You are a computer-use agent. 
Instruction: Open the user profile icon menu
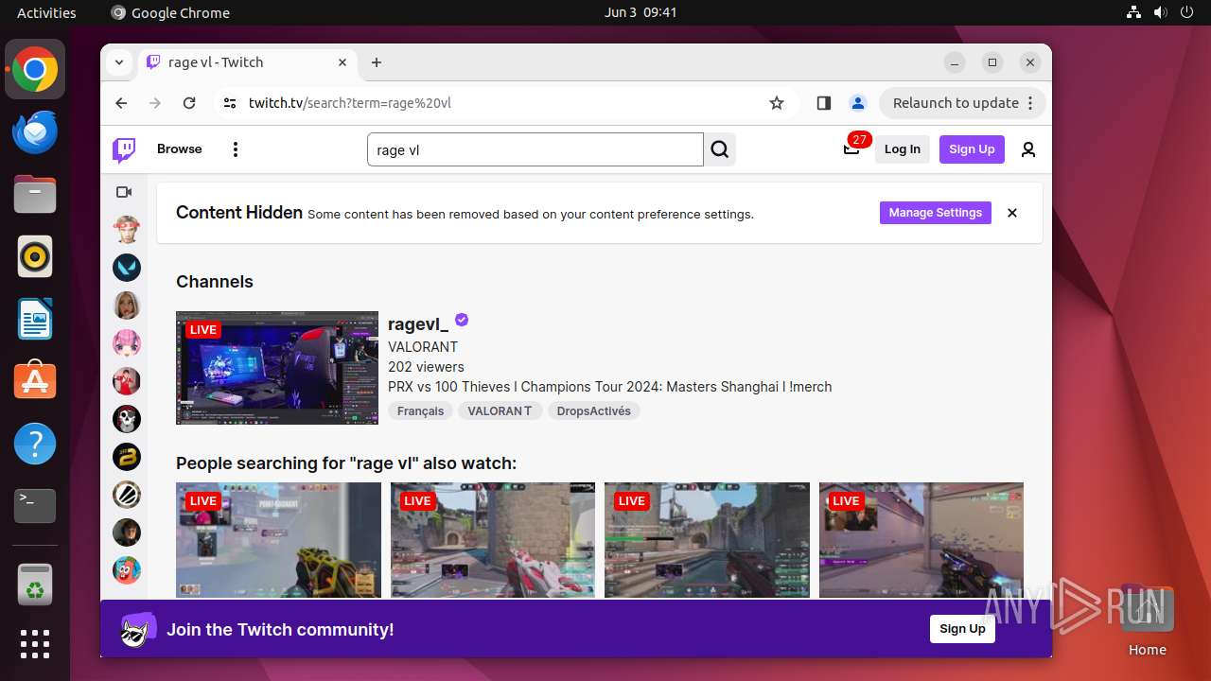point(1028,149)
